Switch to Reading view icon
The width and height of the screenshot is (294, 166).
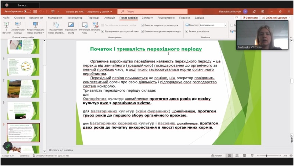[244, 155]
